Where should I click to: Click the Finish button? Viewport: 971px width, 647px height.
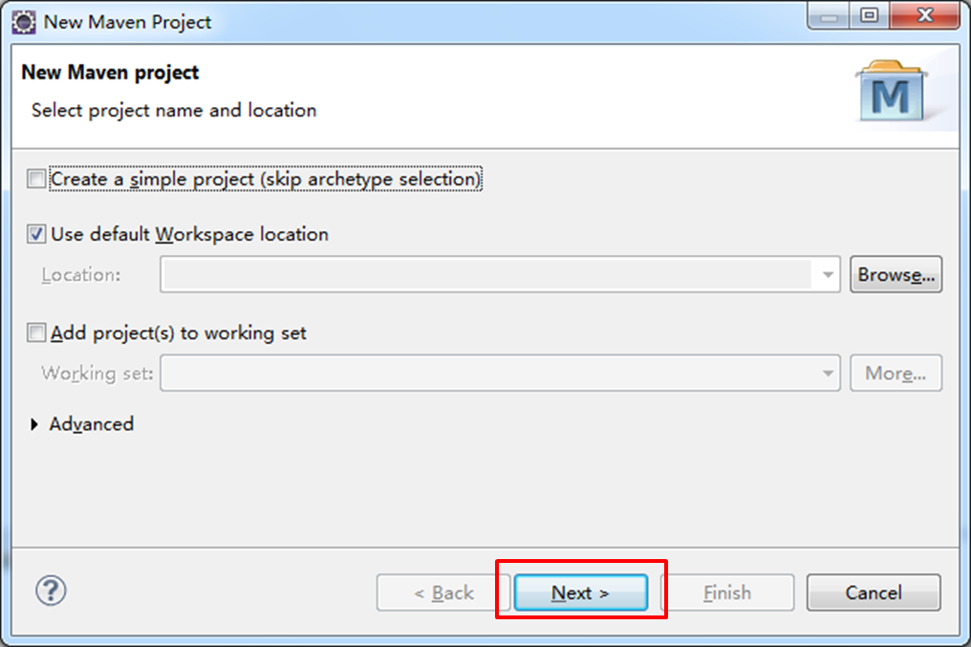click(x=728, y=593)
